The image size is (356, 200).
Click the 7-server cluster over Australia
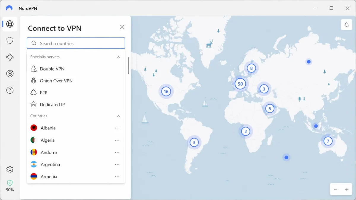328,141
